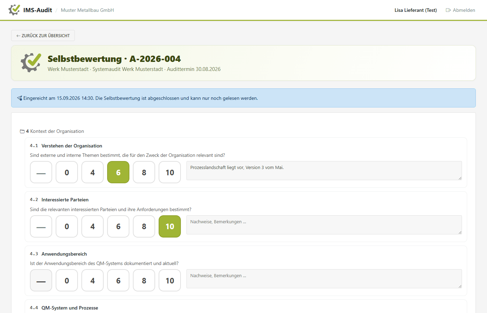Screen dimensions: 487x313
Task: Select rating 4 for 4.1 Verstehen der Organisation
Action: pos(93,172)
